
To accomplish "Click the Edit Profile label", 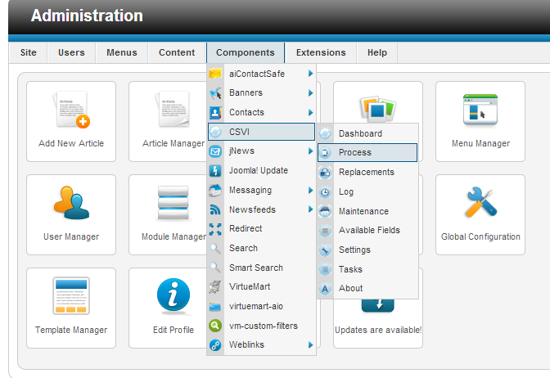I will pos(174,330).
